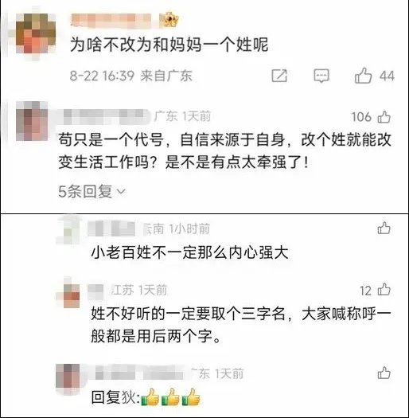Open the reply bubble icon beside 44 likes

(321, 76)
